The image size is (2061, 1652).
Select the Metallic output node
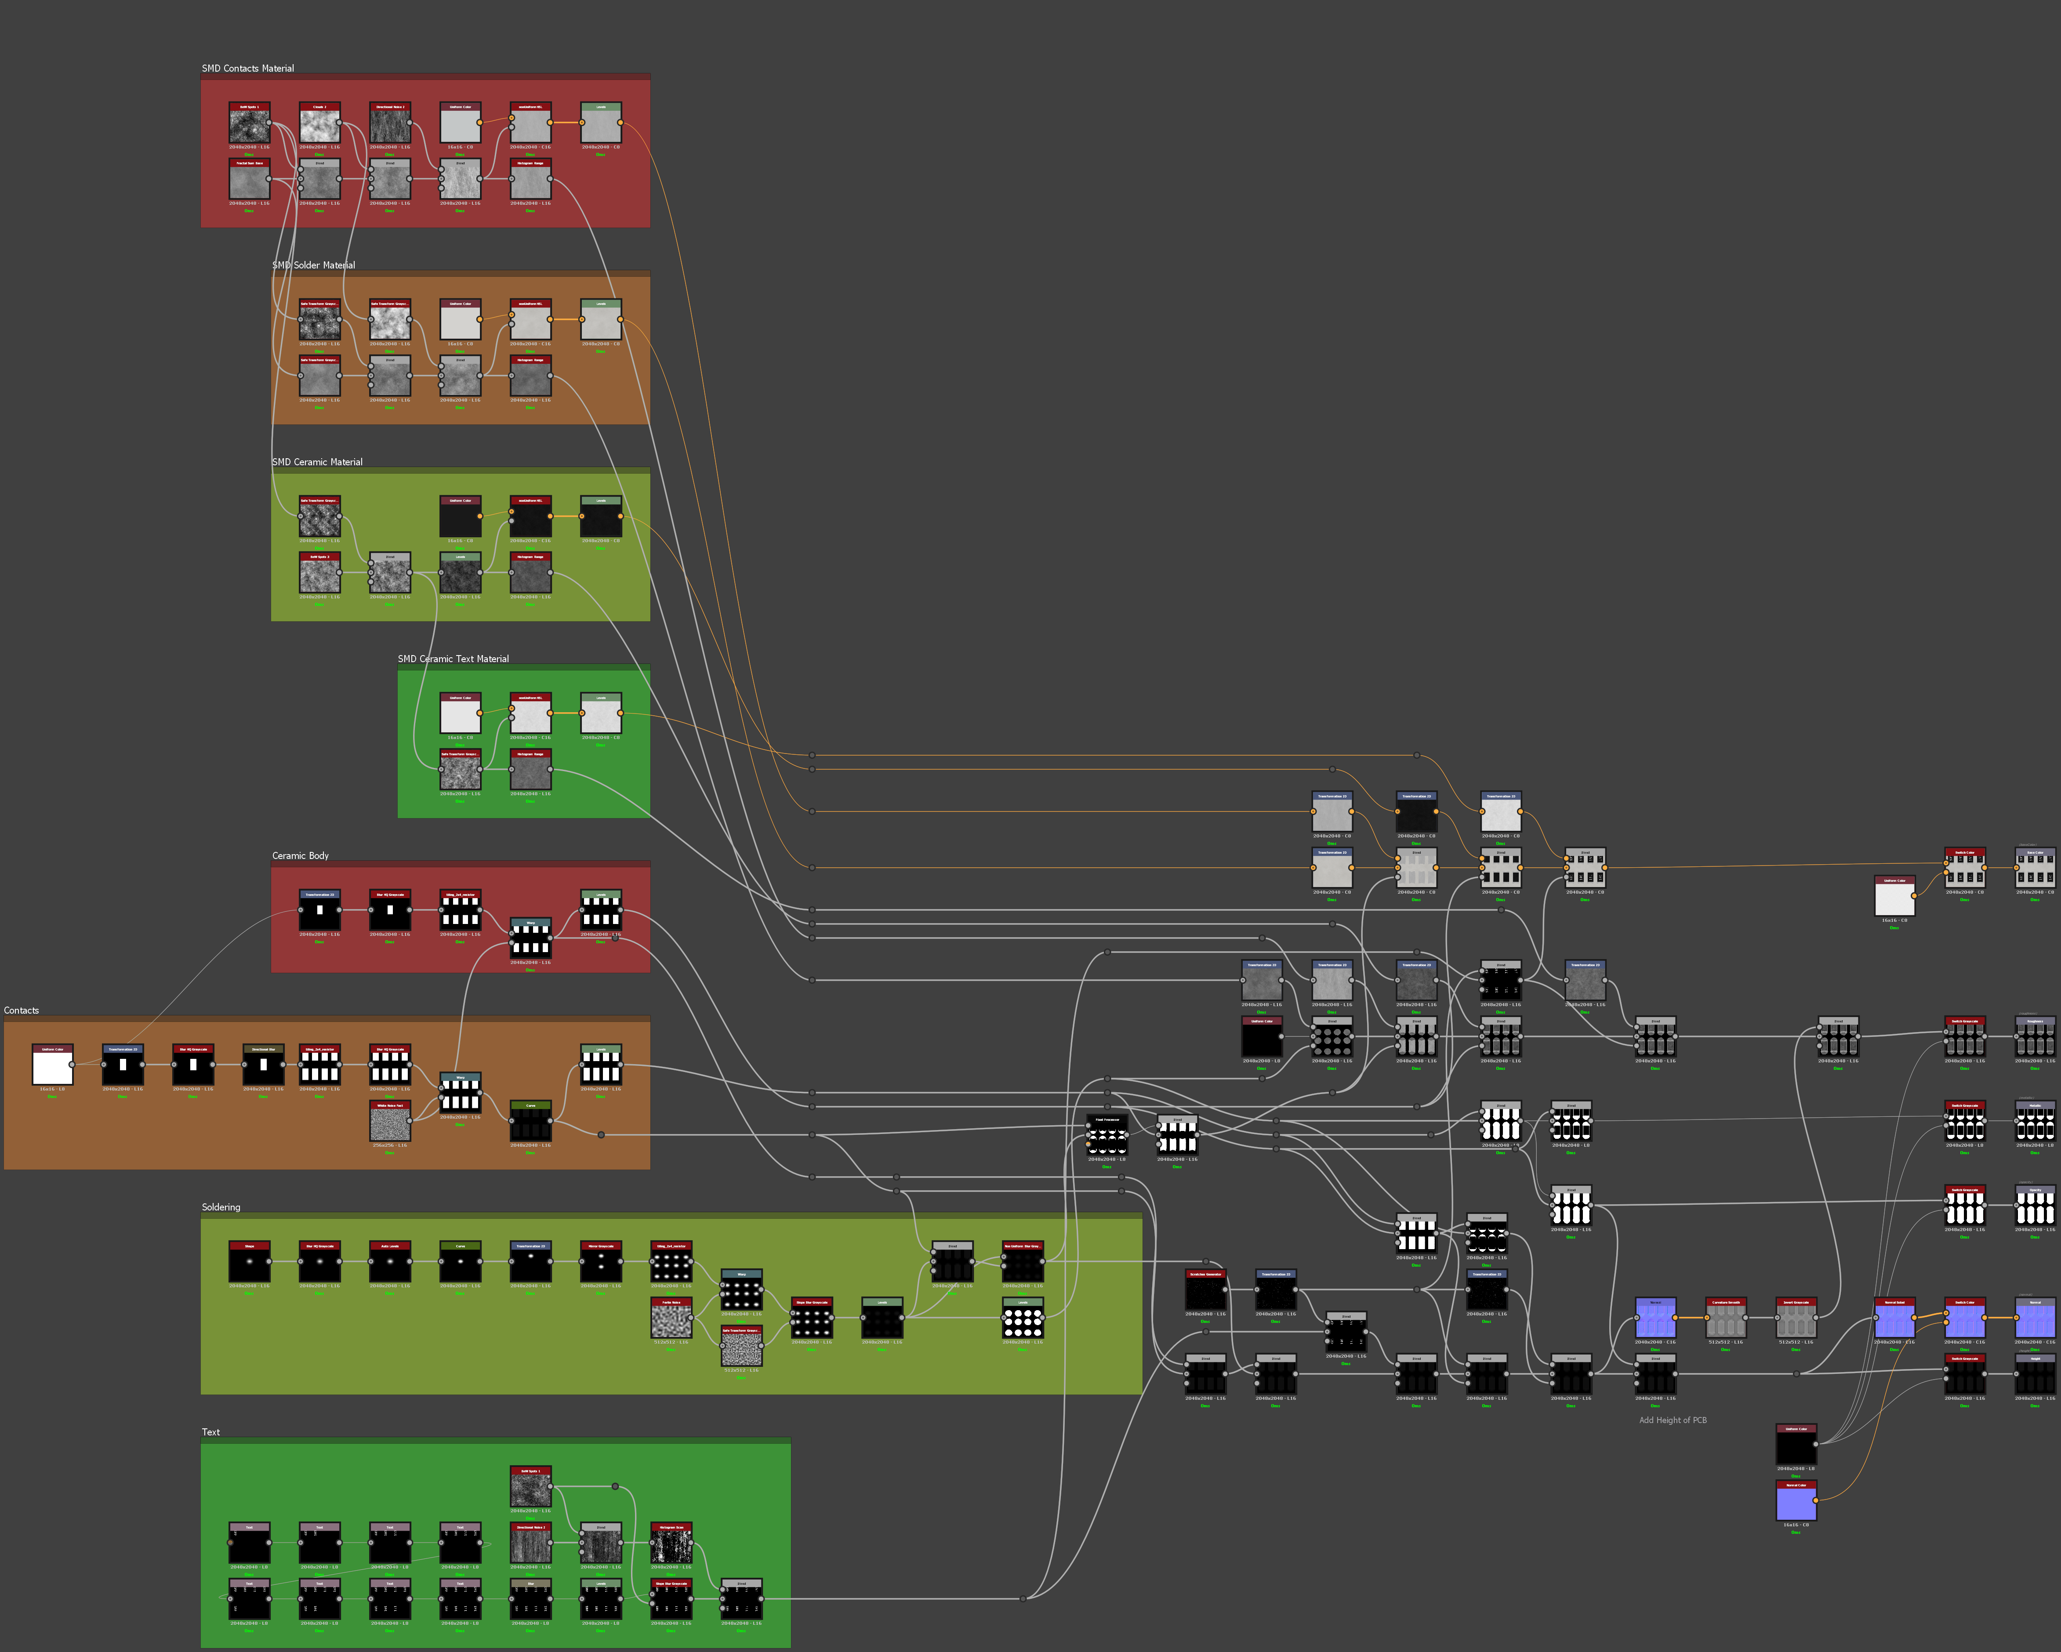click(2034, 1123)
